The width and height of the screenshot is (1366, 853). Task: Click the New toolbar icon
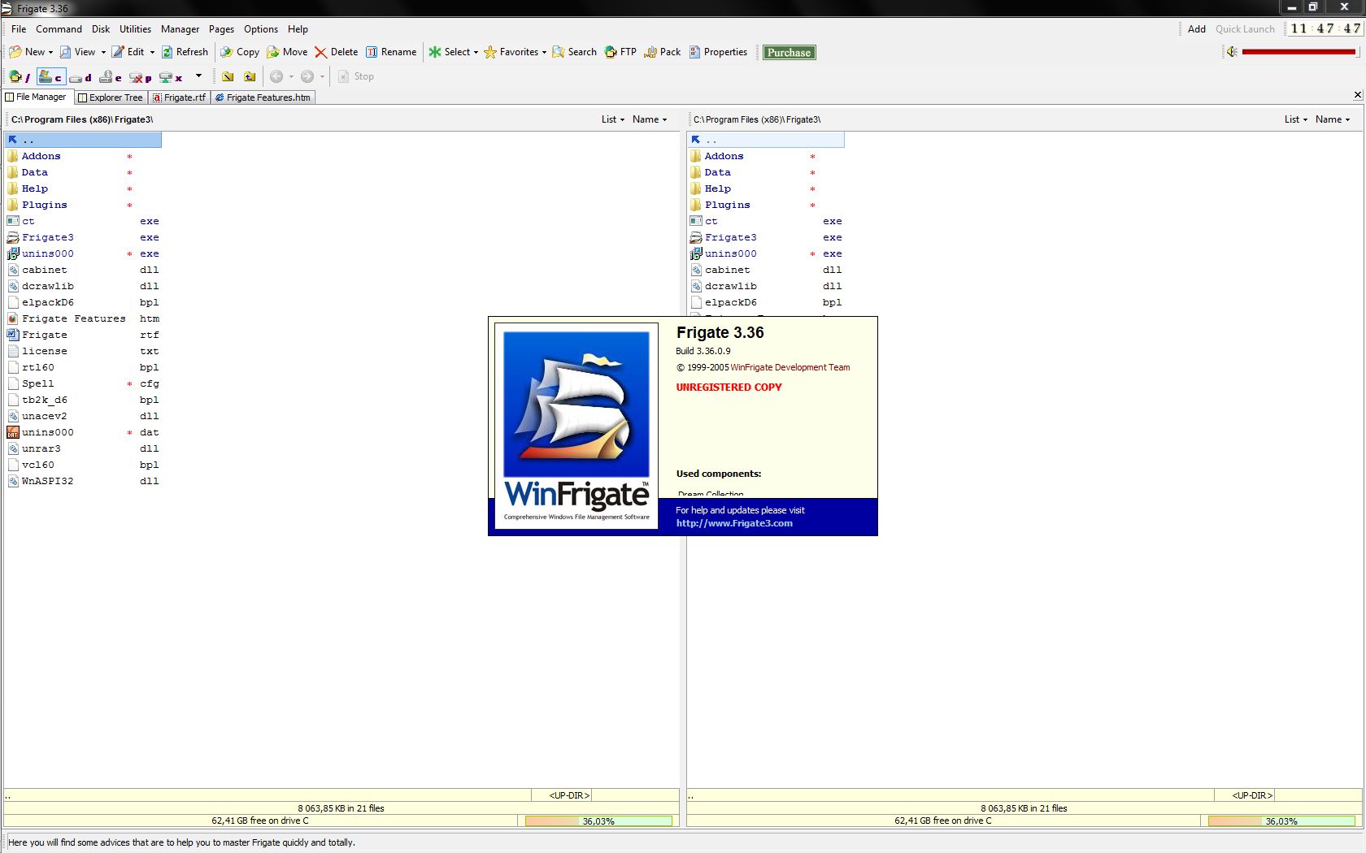tap(15, 52)
